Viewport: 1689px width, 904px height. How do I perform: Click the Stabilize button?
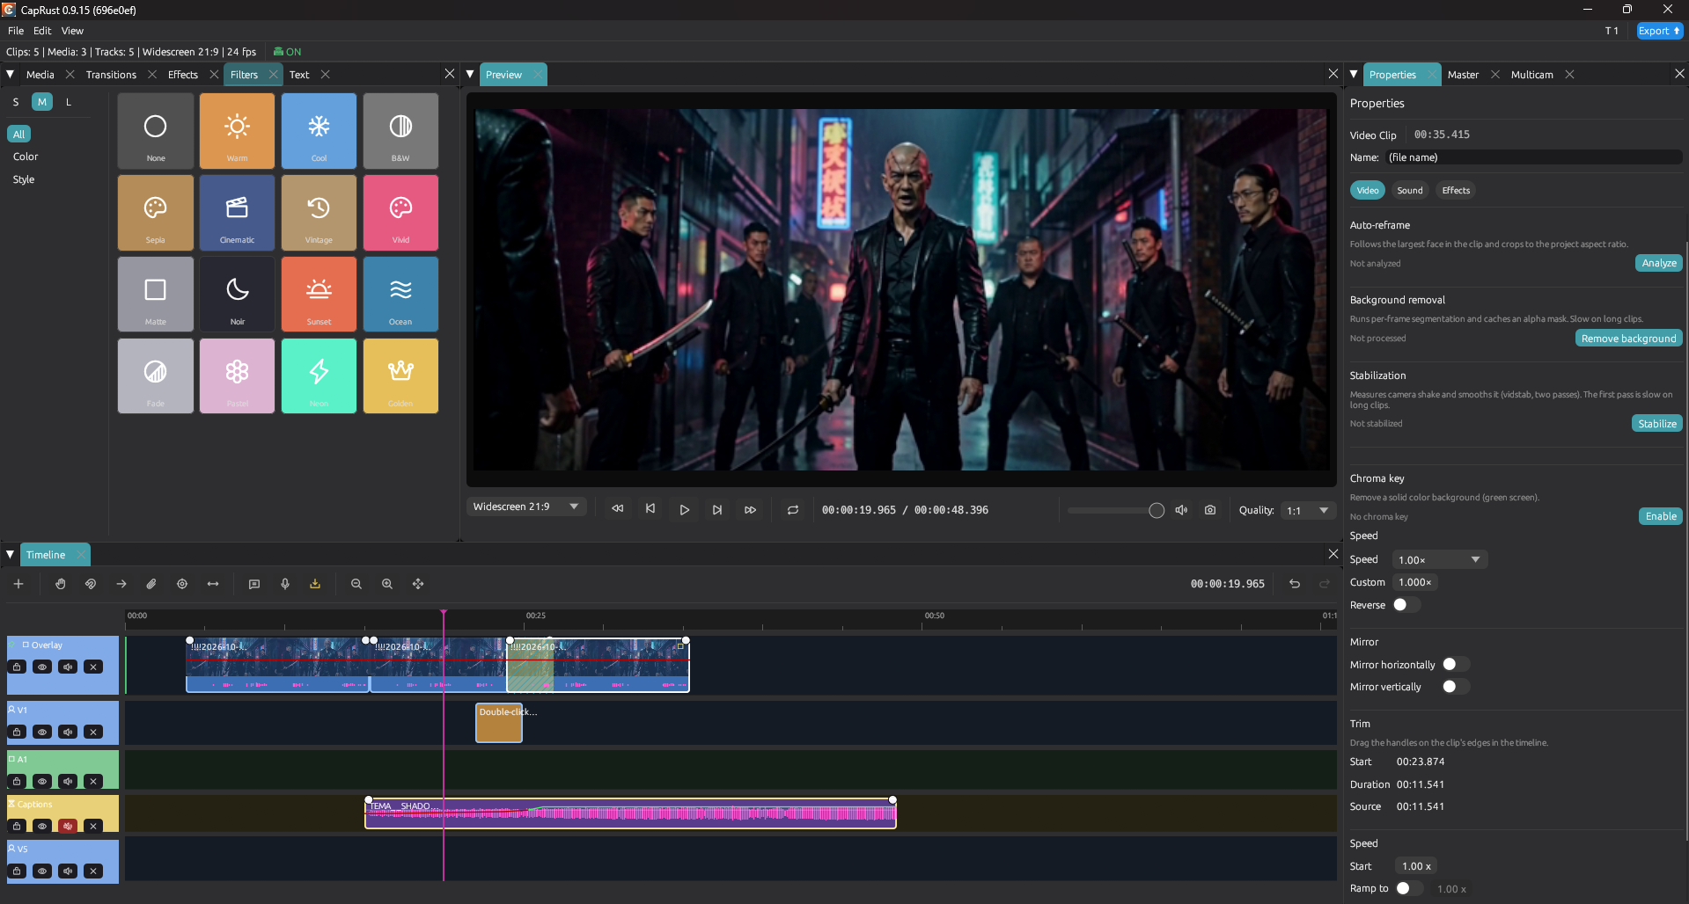(1657, 424)
